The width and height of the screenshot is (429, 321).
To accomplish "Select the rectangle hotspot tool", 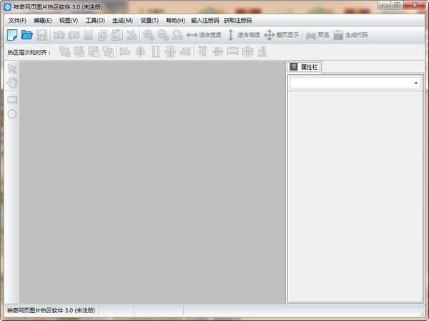I will (12, 100).
